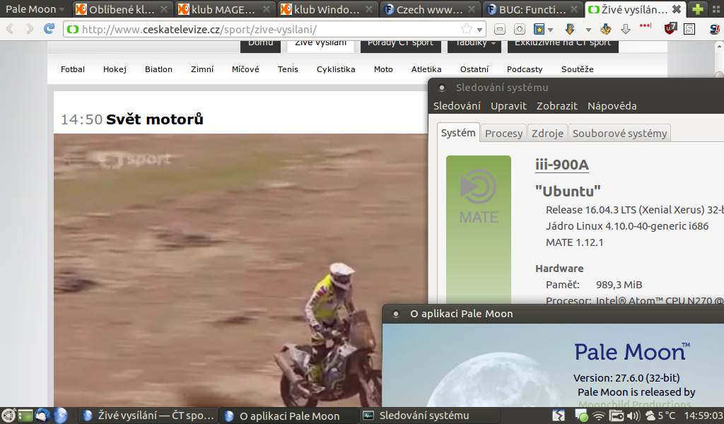The image size is (724, 424).
Task: Open the Souborové systémy tab
Action: pos(619,134)
